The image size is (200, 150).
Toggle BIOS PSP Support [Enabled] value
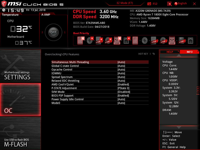[x=123, y=96]
